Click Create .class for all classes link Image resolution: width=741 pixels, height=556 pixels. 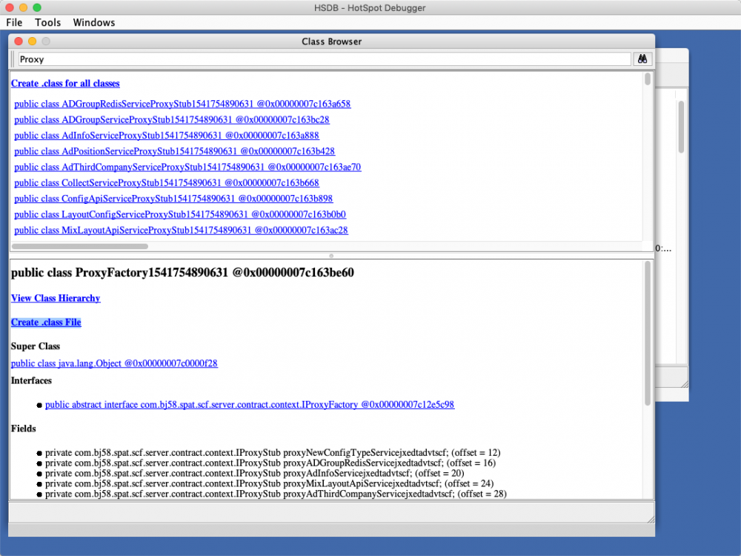[65, 83]
